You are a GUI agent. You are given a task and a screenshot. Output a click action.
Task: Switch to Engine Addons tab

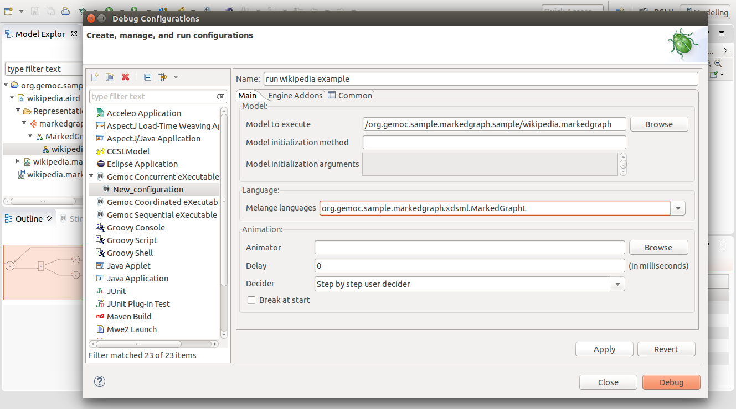coord(295,95)
